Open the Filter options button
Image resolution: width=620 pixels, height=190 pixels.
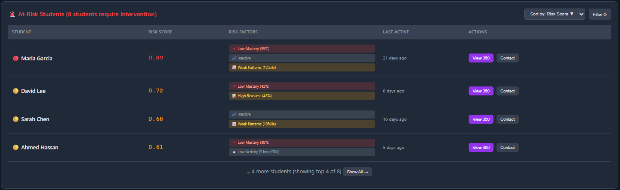click(599, 14)
